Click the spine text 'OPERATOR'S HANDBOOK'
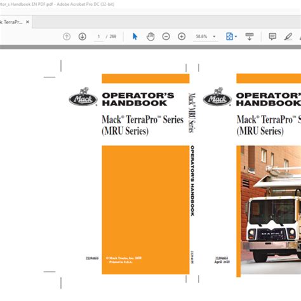301x301 pixels. coord(192,181)
